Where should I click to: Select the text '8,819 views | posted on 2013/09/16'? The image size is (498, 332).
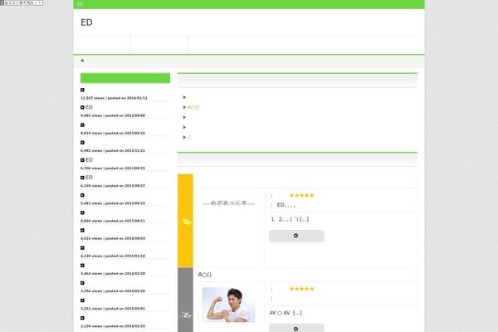pyautogui.click(x=113, y=133)
